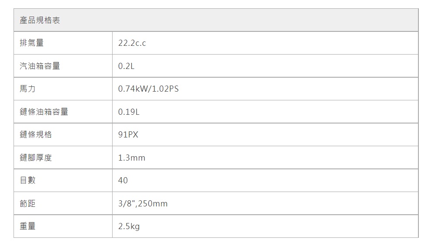435x247 pixels.
Task: Click the 鏈腳厚度 label cell
Action: coord(36,158)
